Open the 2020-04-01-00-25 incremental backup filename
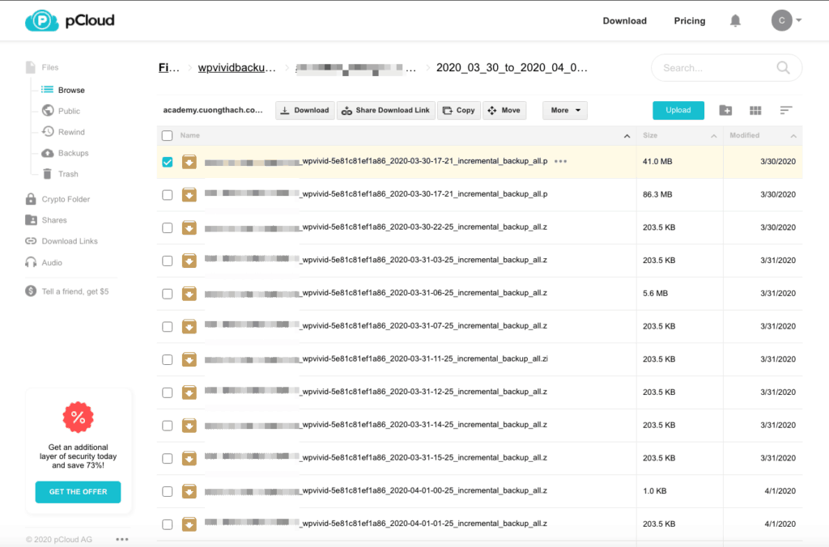This screenshot has height=547, width=829. (x=376, y=490)
